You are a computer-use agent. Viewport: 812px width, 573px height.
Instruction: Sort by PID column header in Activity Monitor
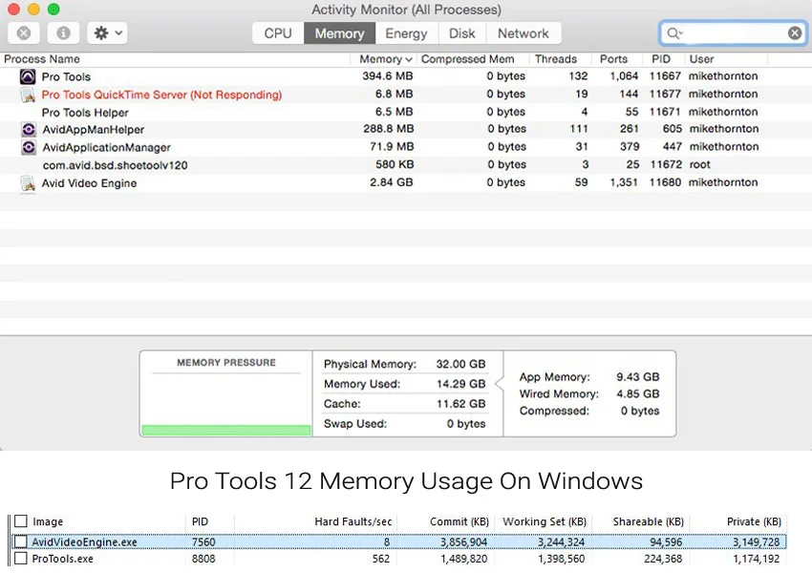(661, 59)
